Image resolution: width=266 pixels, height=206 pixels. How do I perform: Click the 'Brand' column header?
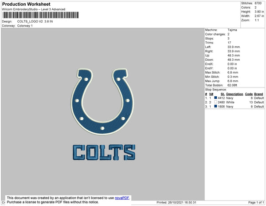[258, 94]
